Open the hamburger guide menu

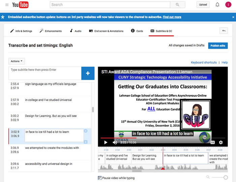[7, 5]
